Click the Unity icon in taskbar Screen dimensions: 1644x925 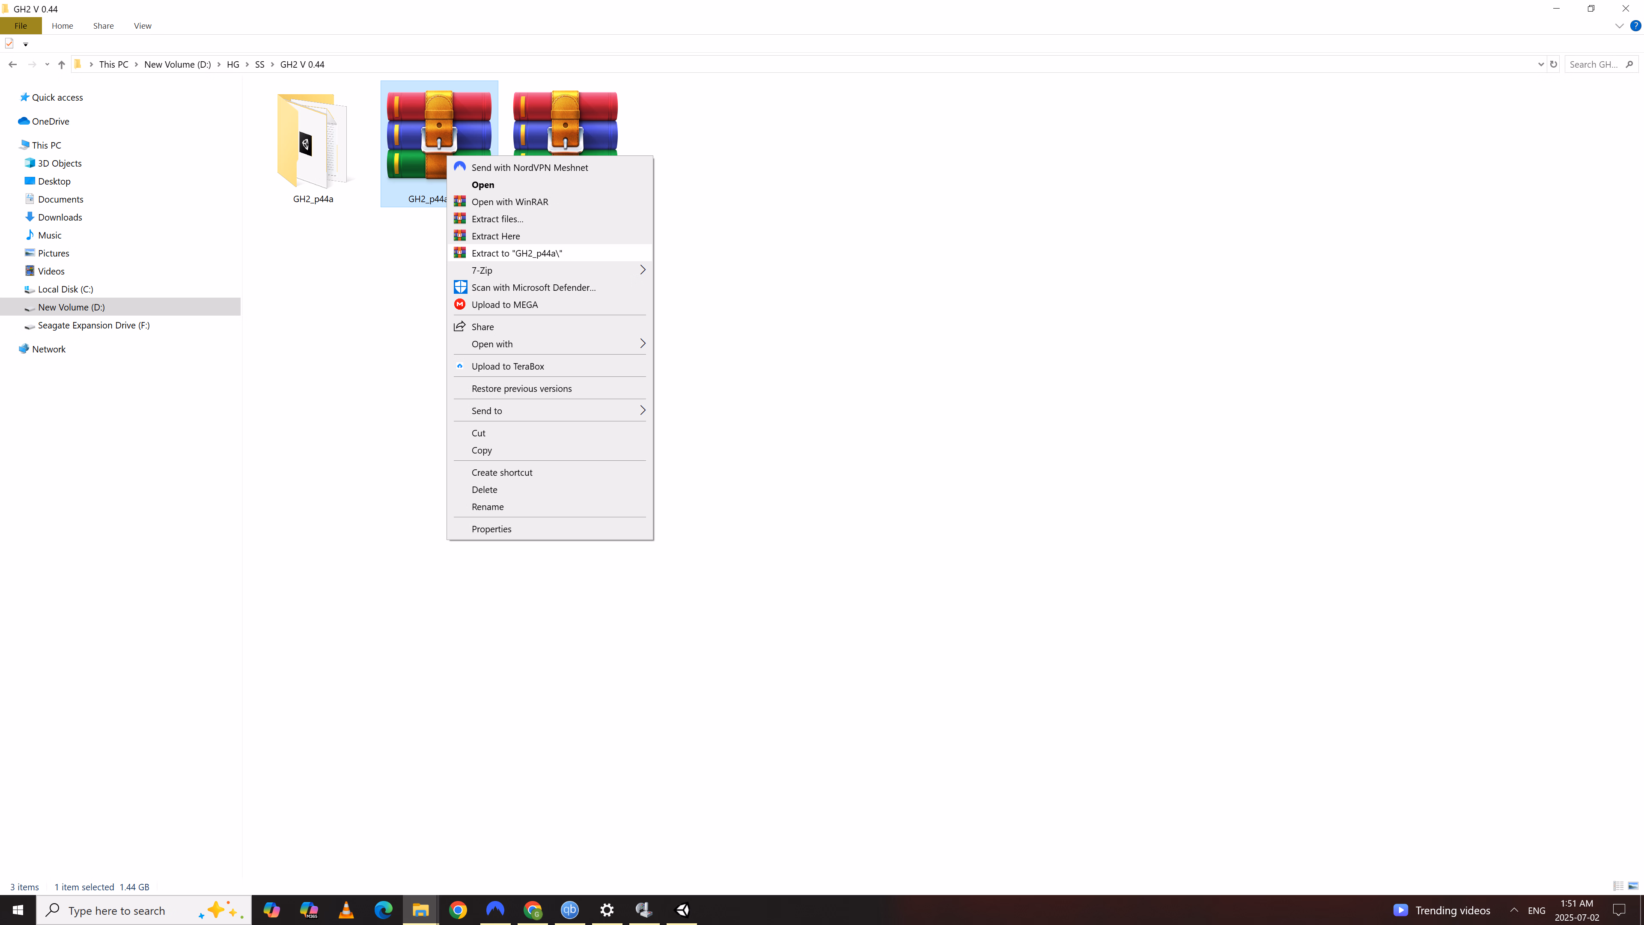pyautogui.click(x=682, y=910)
